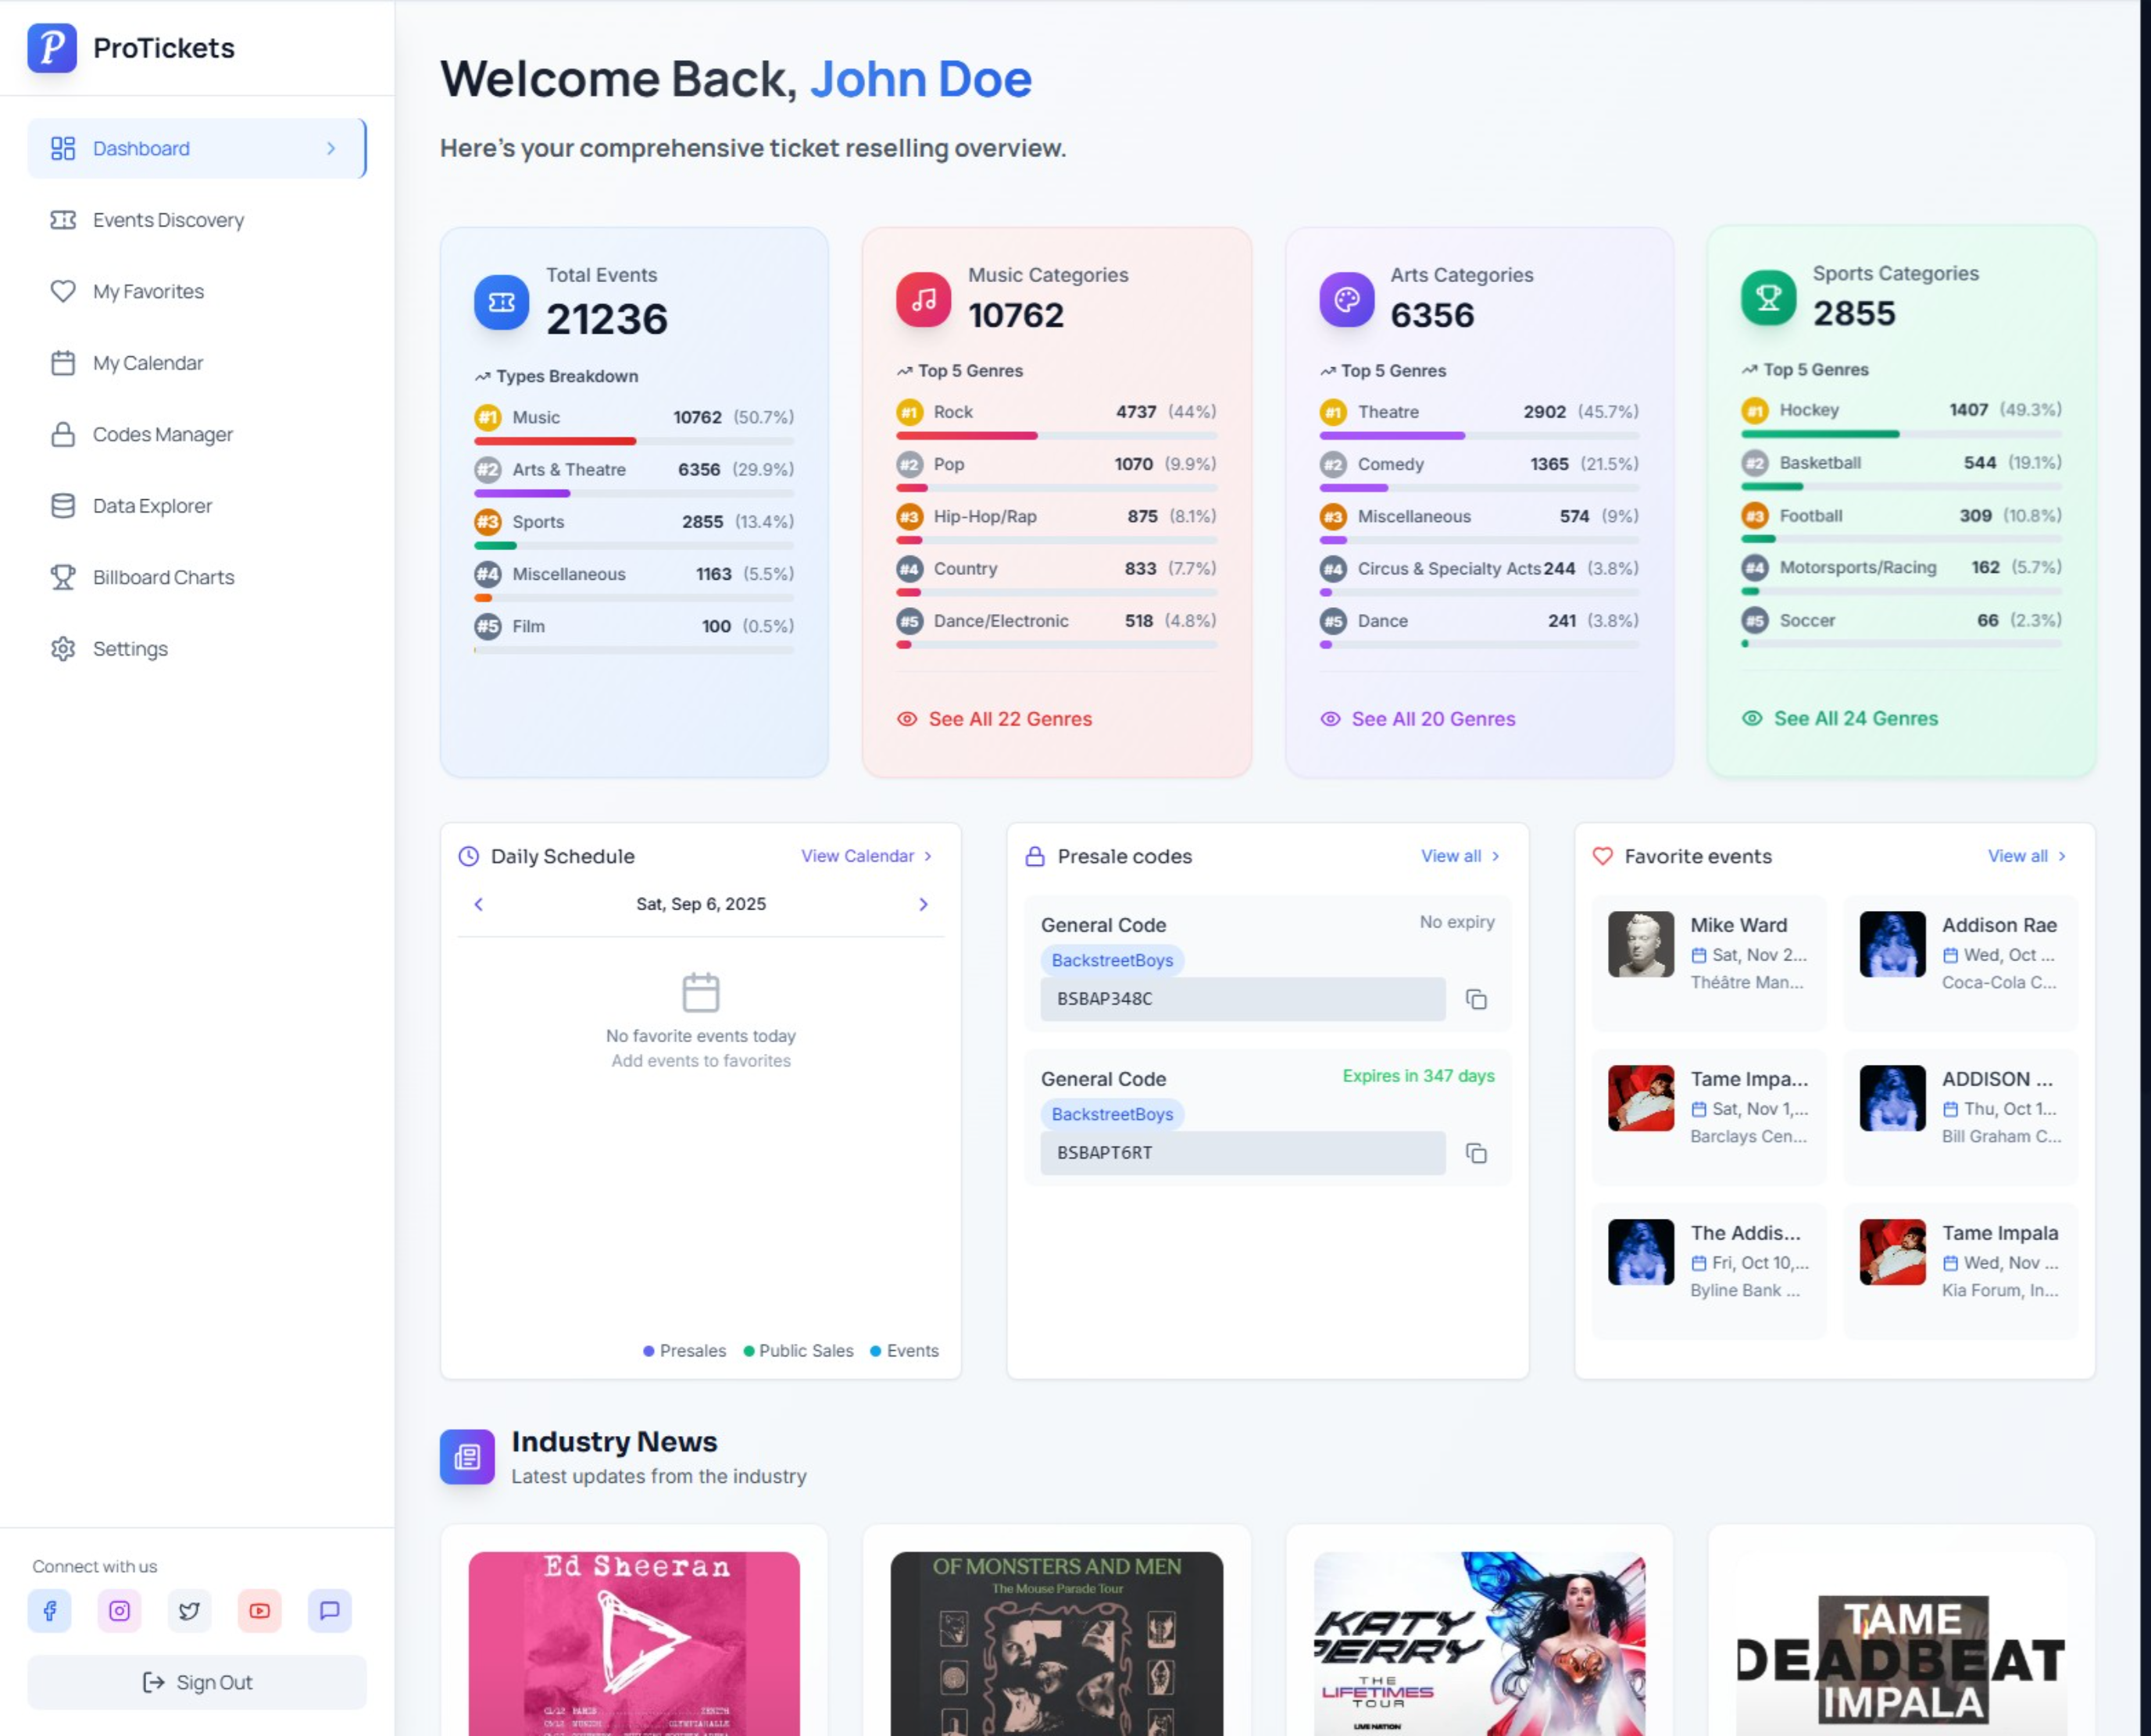Viewport: 2151px width, 1736px height.
Task: Click the Sign Out button
Action: coord(197,1682)
